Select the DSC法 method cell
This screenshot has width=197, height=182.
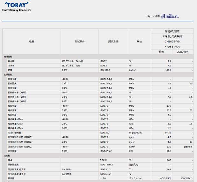point(104,160)
